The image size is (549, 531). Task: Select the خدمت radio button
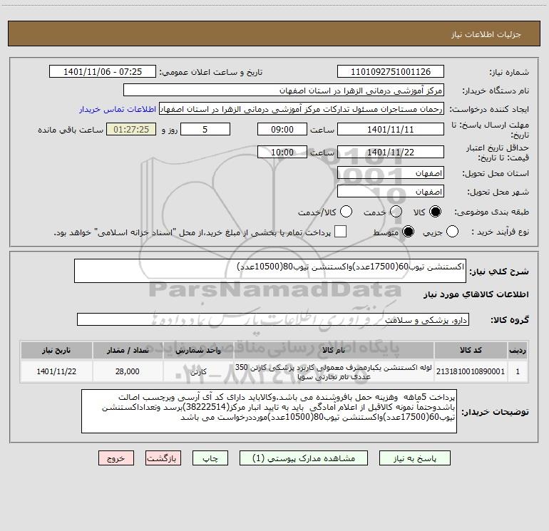tap(396, 212)
